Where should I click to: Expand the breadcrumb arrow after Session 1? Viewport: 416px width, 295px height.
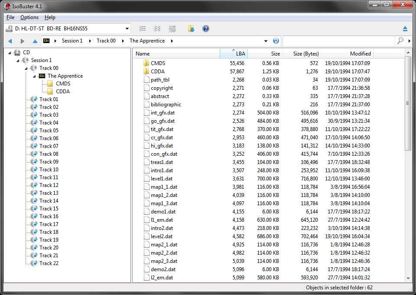90,41
